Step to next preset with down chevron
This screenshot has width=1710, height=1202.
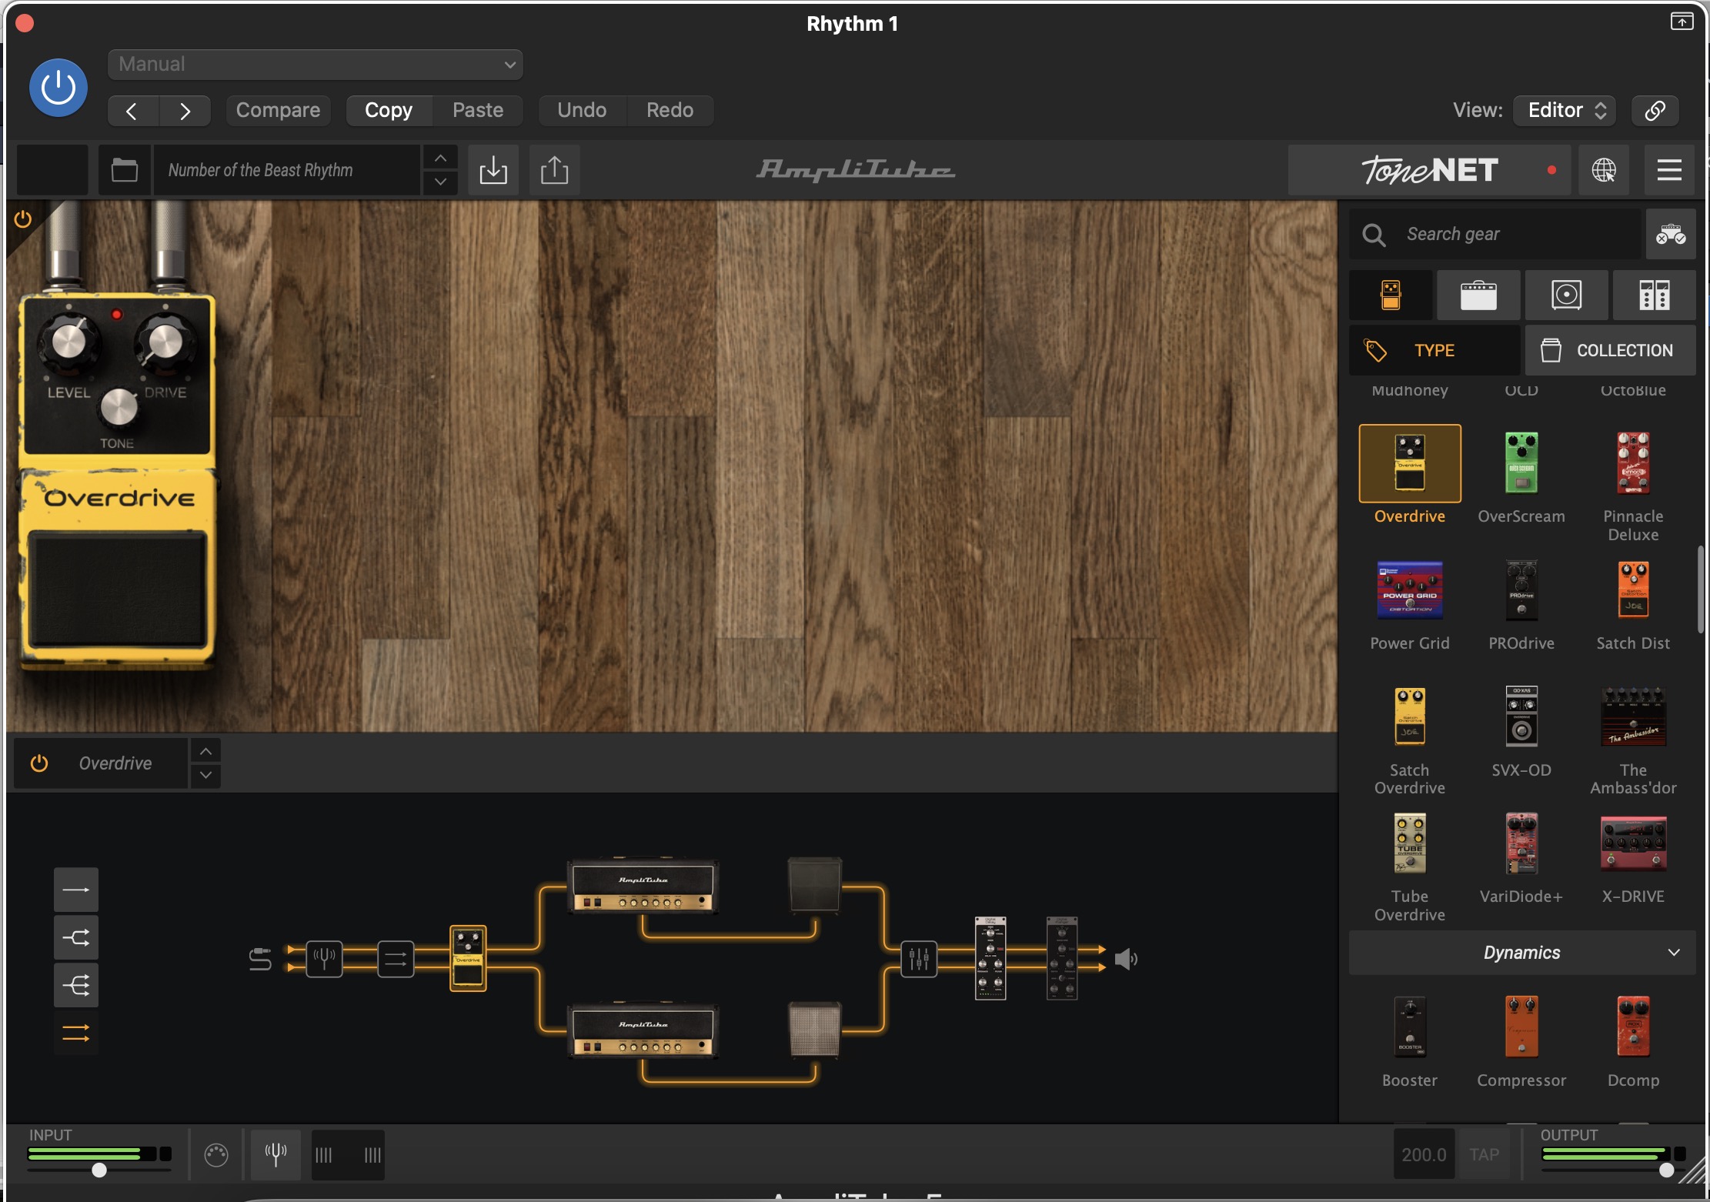coord(440,182)
